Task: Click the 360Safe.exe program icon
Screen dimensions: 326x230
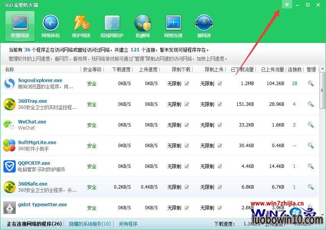Action: [x=10, y=187]
